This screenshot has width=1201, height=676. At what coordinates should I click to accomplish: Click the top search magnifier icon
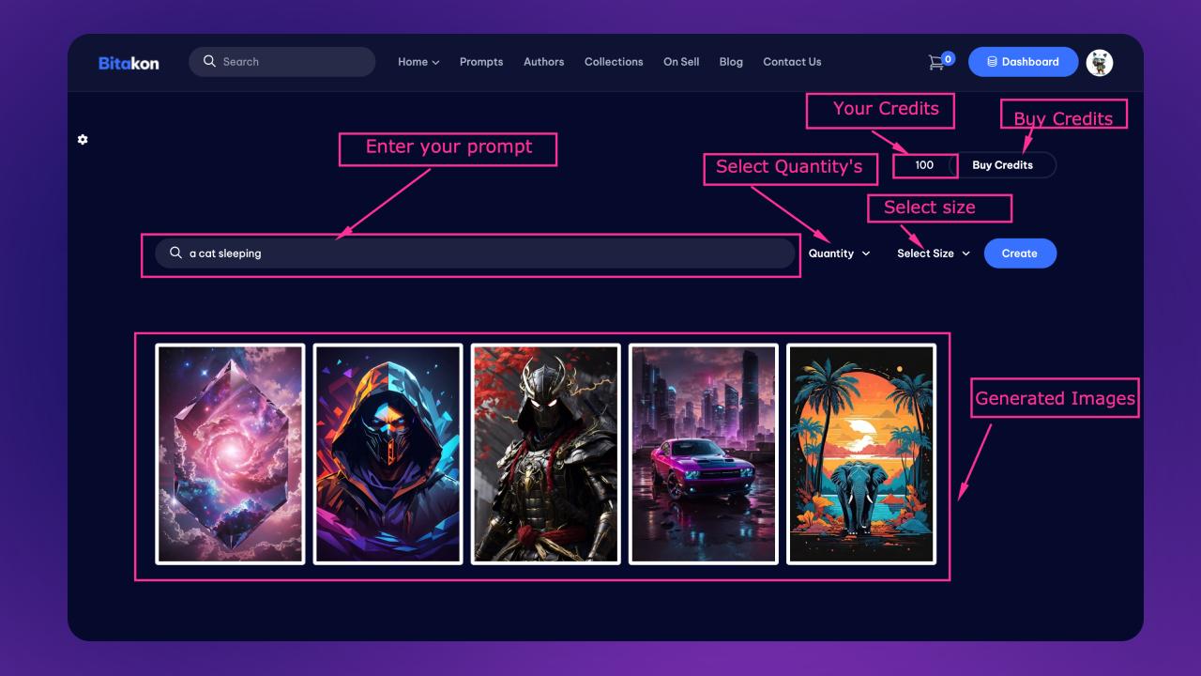tap(209, 61)
